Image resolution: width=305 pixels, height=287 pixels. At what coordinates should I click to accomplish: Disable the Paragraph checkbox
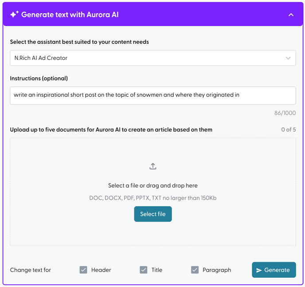tap(195, 270)
